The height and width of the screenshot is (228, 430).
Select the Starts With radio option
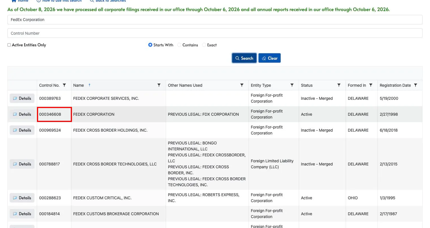pos(150,45)
